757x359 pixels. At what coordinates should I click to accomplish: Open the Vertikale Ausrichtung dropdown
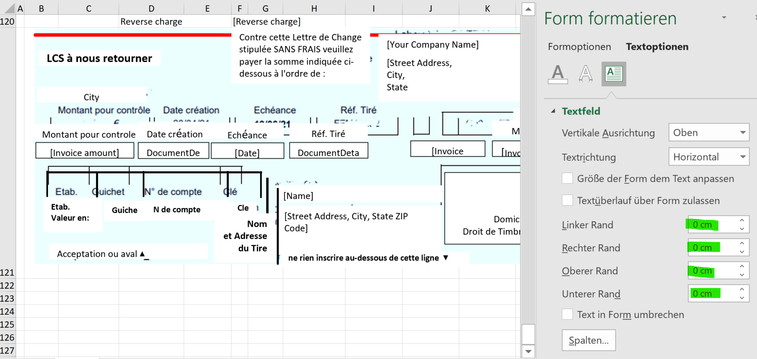coord(742,132)
